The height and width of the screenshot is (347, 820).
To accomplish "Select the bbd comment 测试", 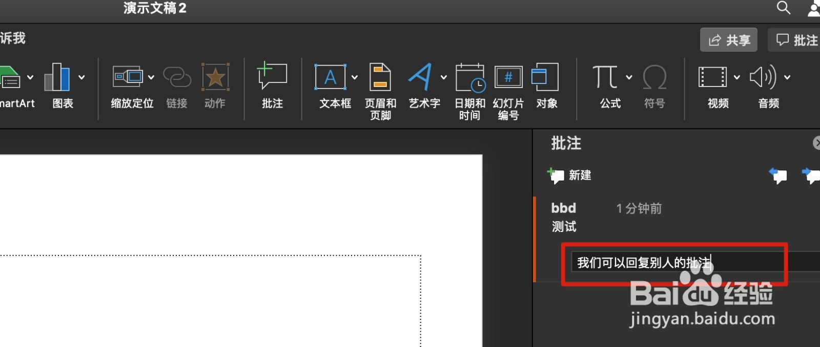I will [564, 226].
